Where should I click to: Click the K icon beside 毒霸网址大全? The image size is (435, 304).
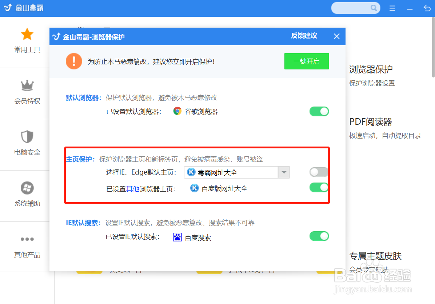point(191,172)
